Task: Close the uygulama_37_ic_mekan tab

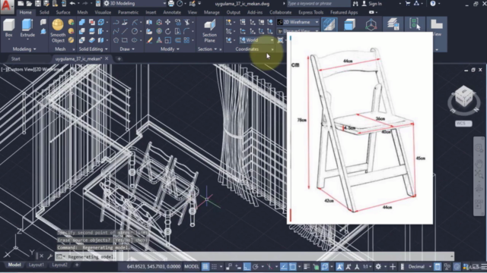Action: (x=107, y=58)
